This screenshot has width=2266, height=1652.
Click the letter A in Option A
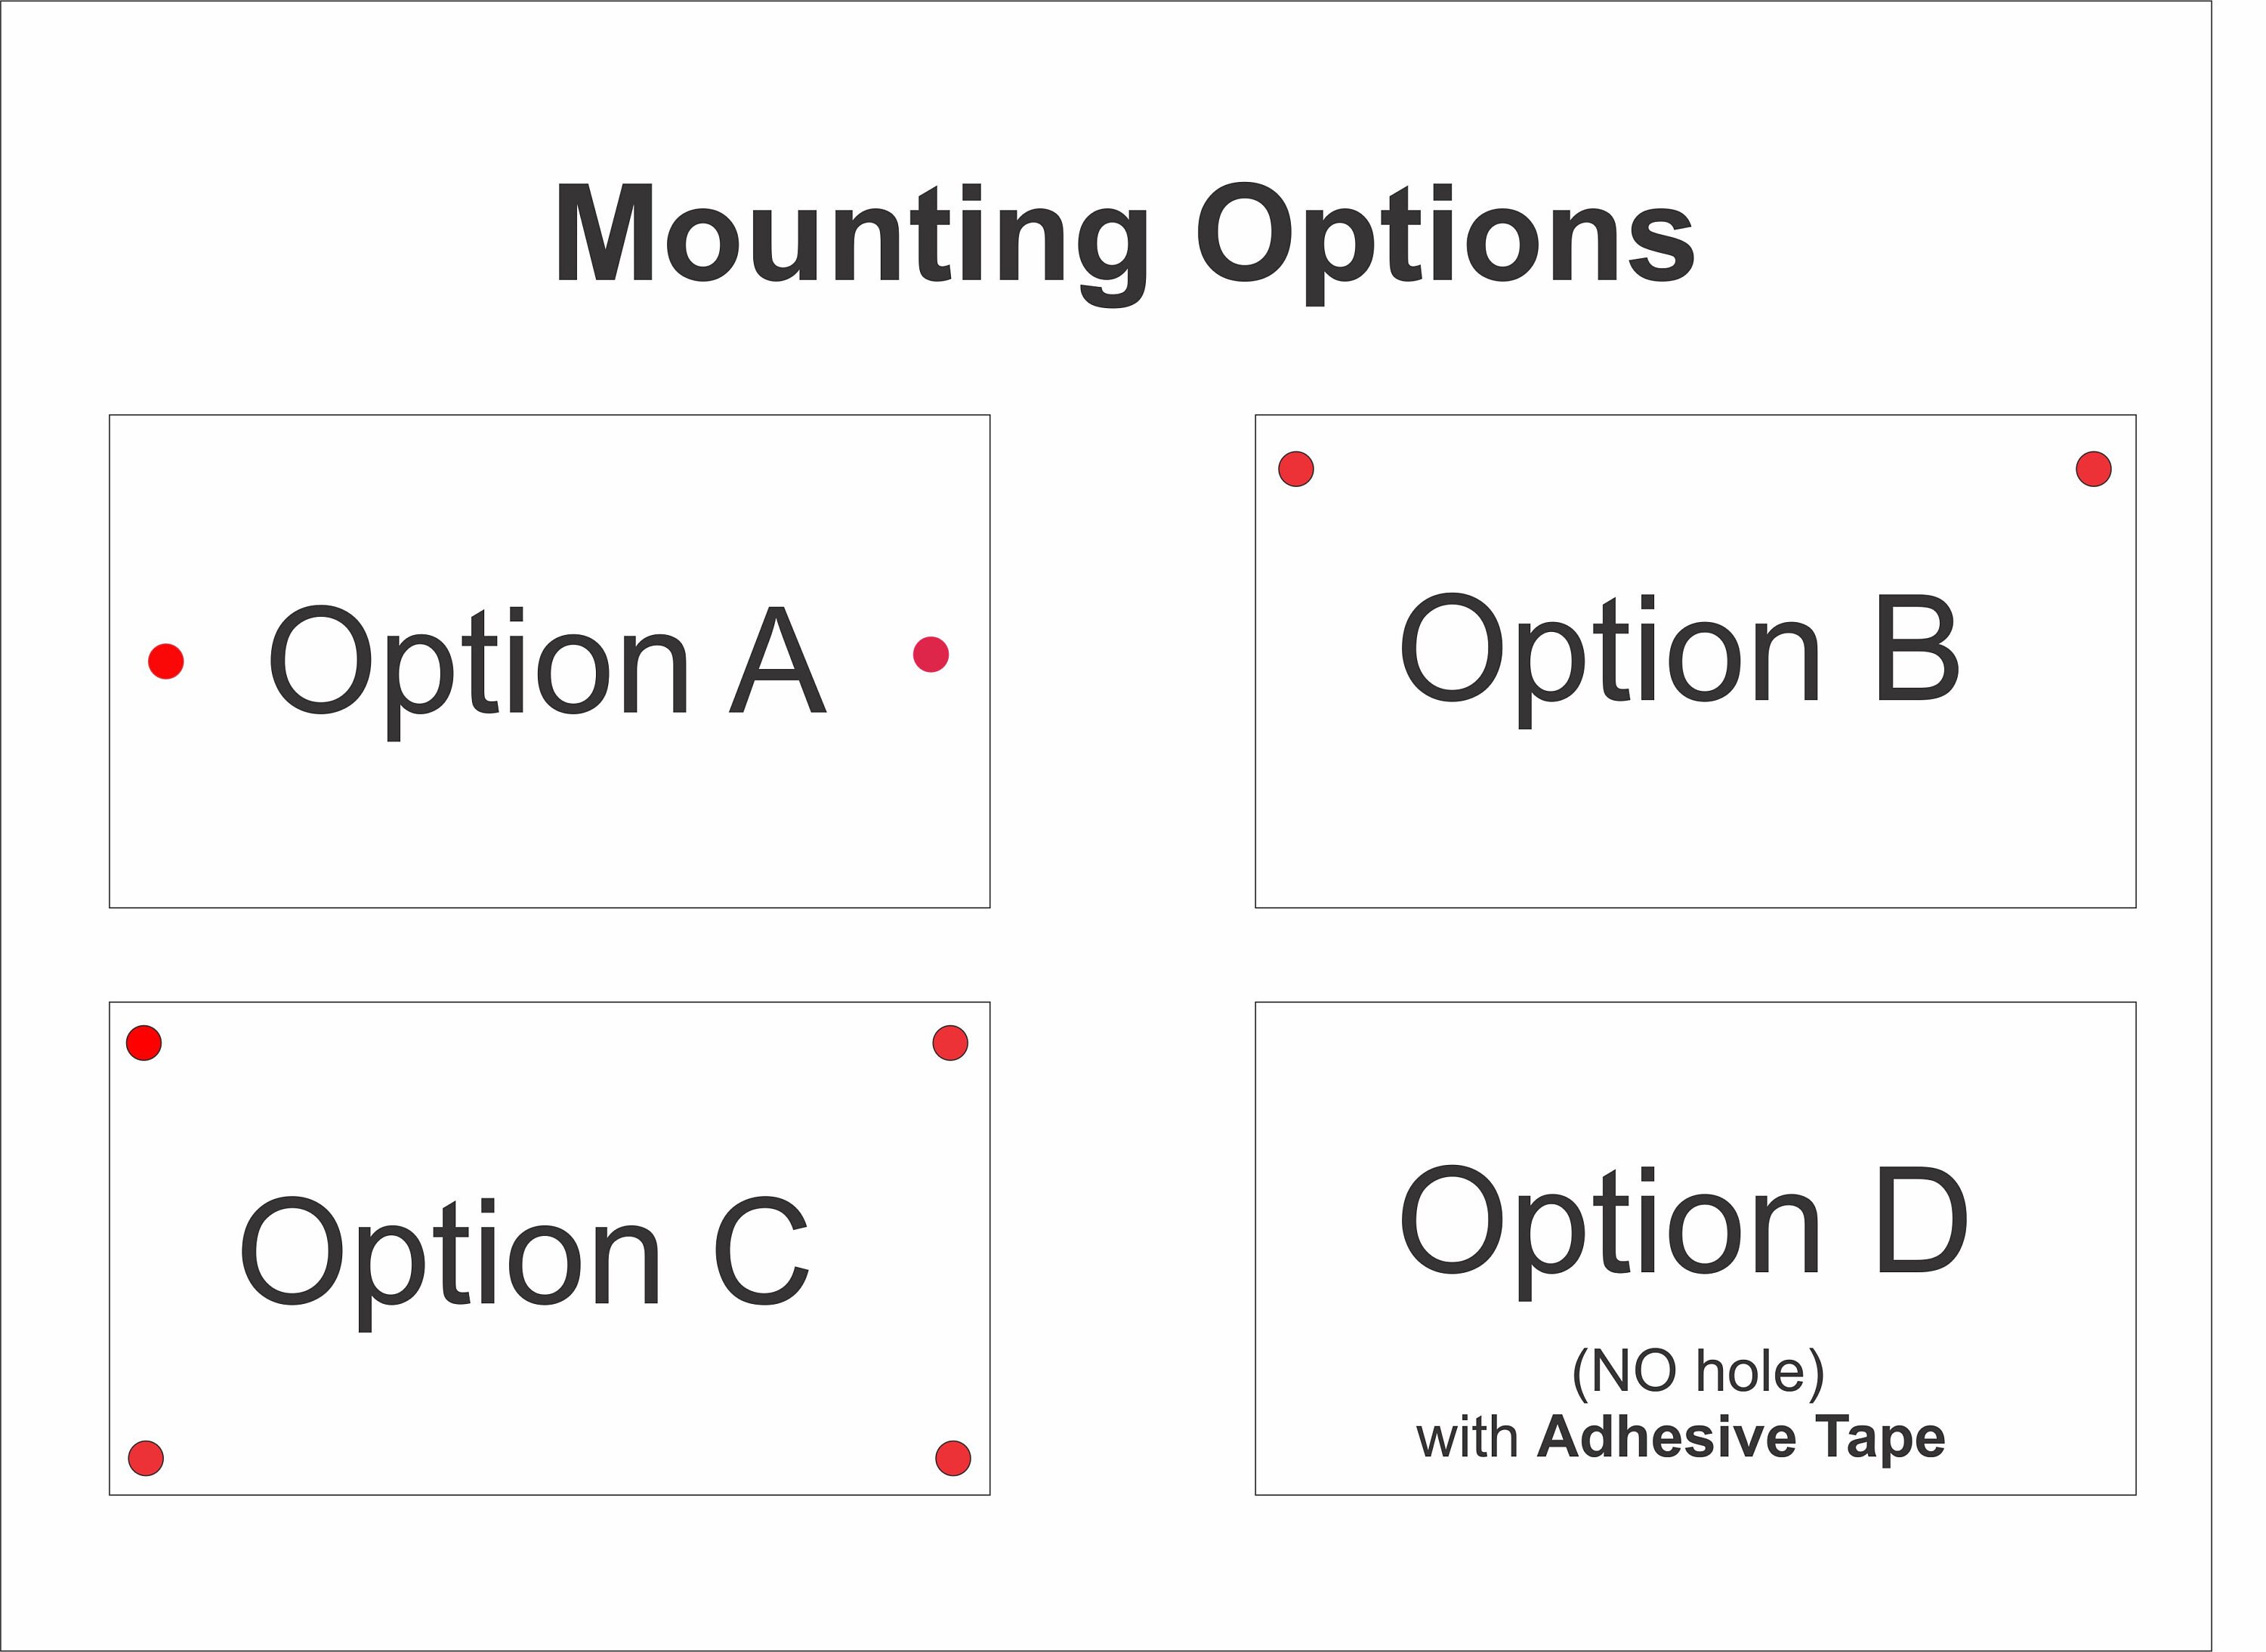tap(777, 660)
